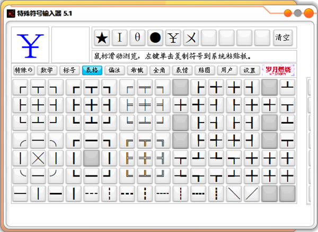Pick the fully double-line bottom-right corner ╝
The height and width of the screenshot is (232, 318).
[163, 176]
